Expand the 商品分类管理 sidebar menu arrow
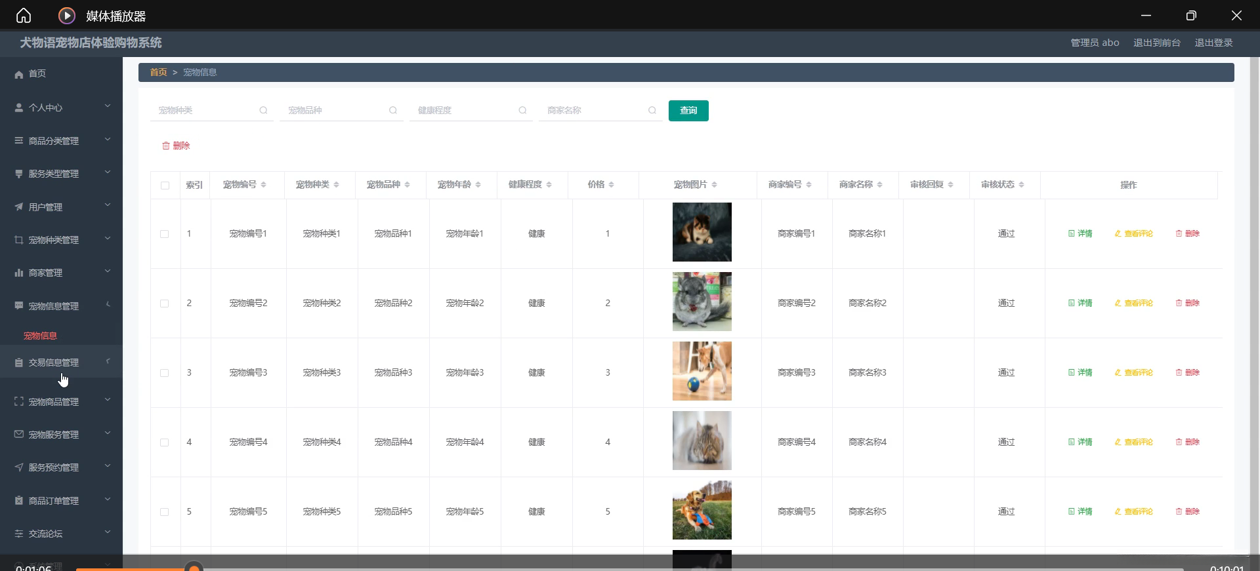1260x571 pixels. pyautogui.click(x=108, y=140)
